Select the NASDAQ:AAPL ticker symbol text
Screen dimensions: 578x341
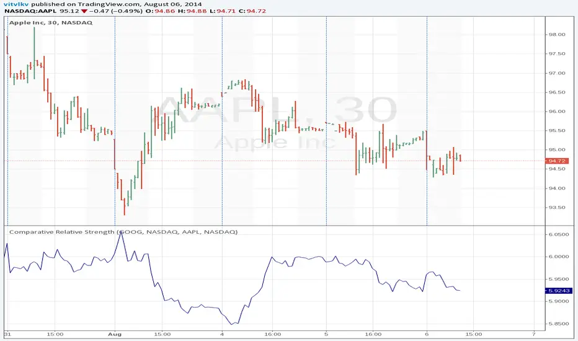[x=30, y=11]
